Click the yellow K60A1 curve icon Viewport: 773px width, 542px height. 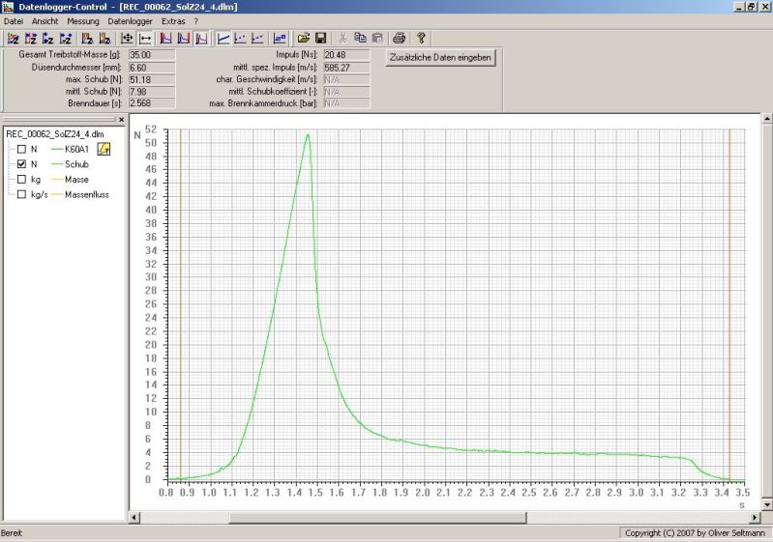point(104,149)
